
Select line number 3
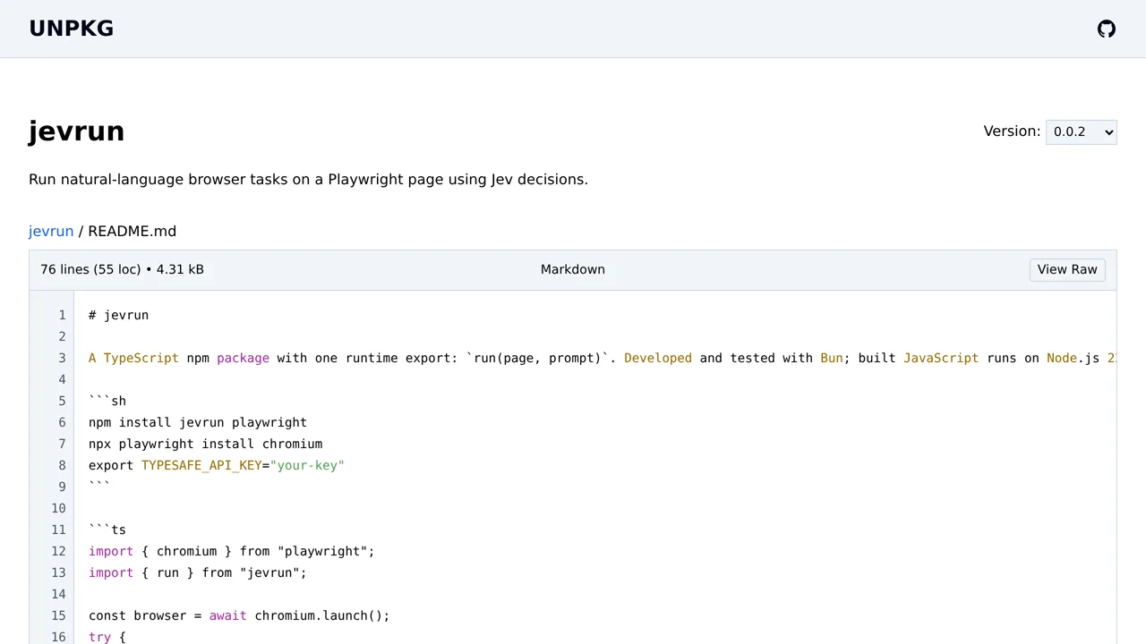[x=63, y=358]
